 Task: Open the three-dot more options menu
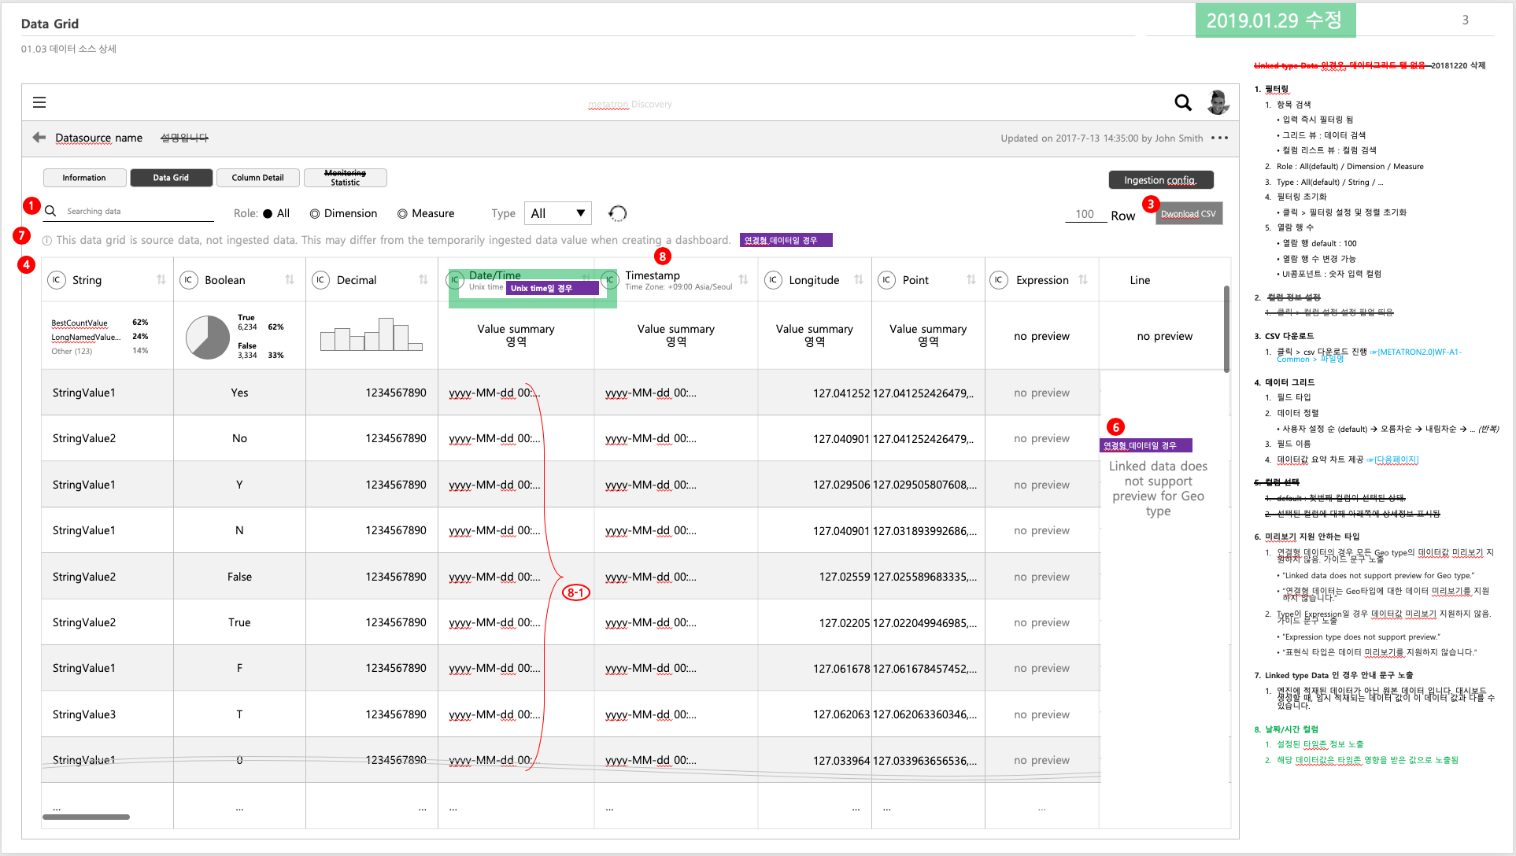point(1219,138)
